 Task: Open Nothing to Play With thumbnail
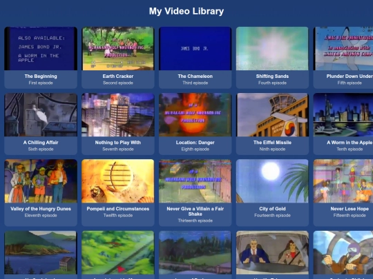pyautogui.click(x=117, y=115)
